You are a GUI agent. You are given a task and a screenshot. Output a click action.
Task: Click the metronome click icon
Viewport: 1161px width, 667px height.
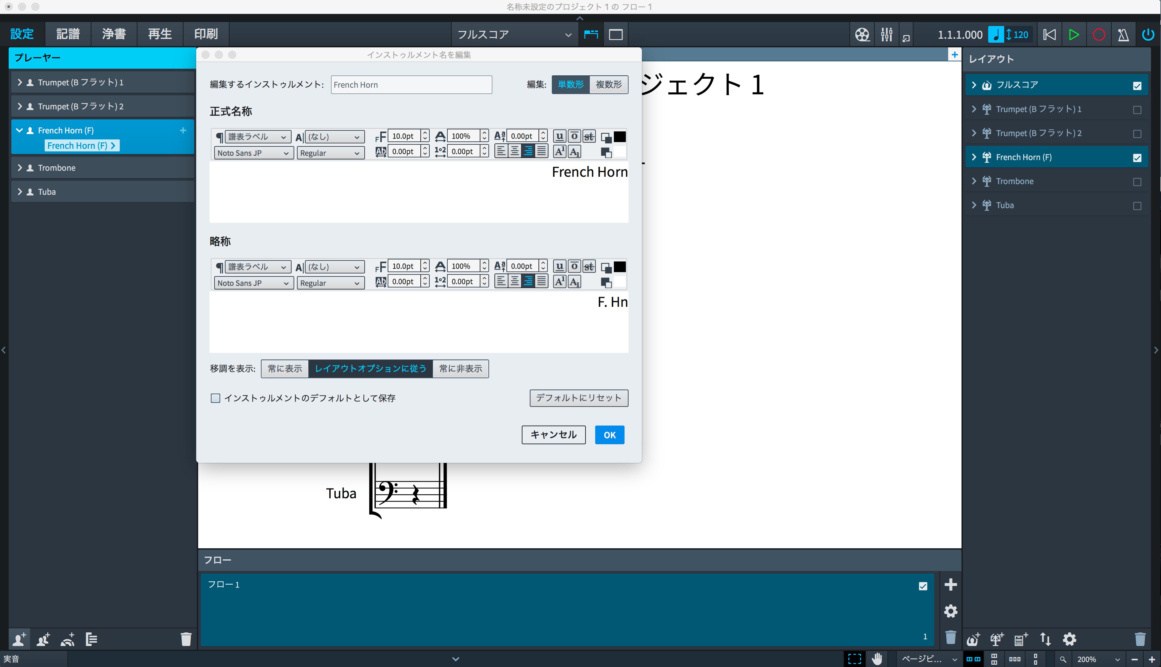click(x=1123, y=35)
